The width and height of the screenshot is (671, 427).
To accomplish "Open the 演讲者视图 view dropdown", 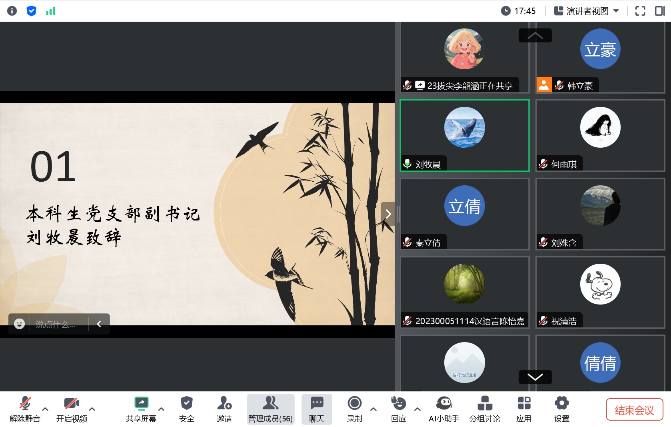I will [587, 11].
